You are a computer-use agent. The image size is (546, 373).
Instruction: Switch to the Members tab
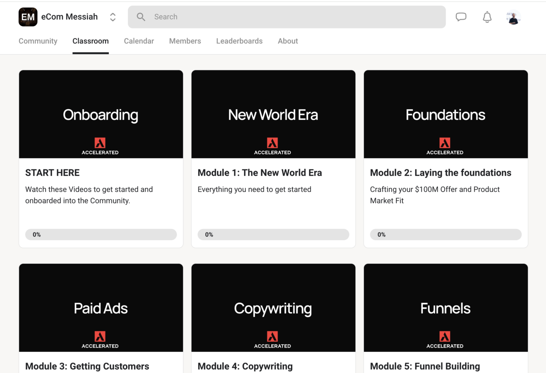[x=185, y=41]
